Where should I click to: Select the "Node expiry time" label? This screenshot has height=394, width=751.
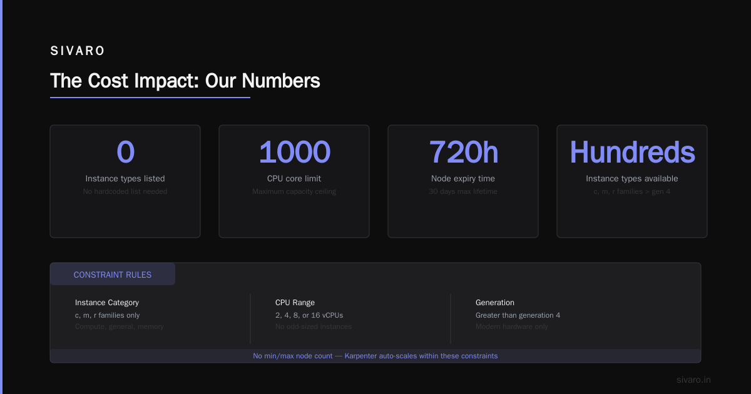463,179
